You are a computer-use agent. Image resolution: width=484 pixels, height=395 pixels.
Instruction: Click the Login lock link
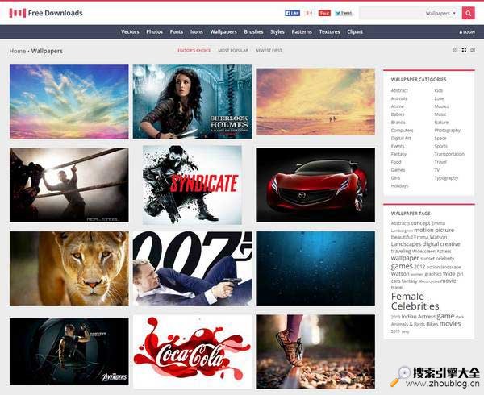[467, 32]
